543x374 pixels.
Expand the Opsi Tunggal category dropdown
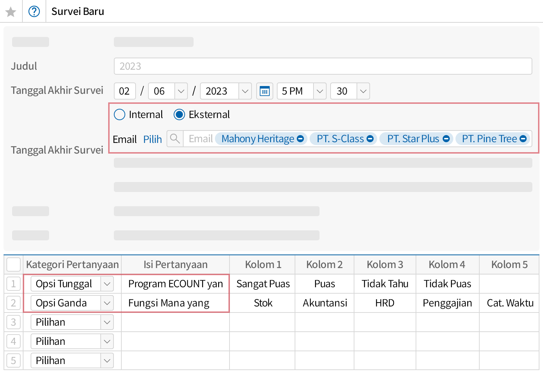107,284
